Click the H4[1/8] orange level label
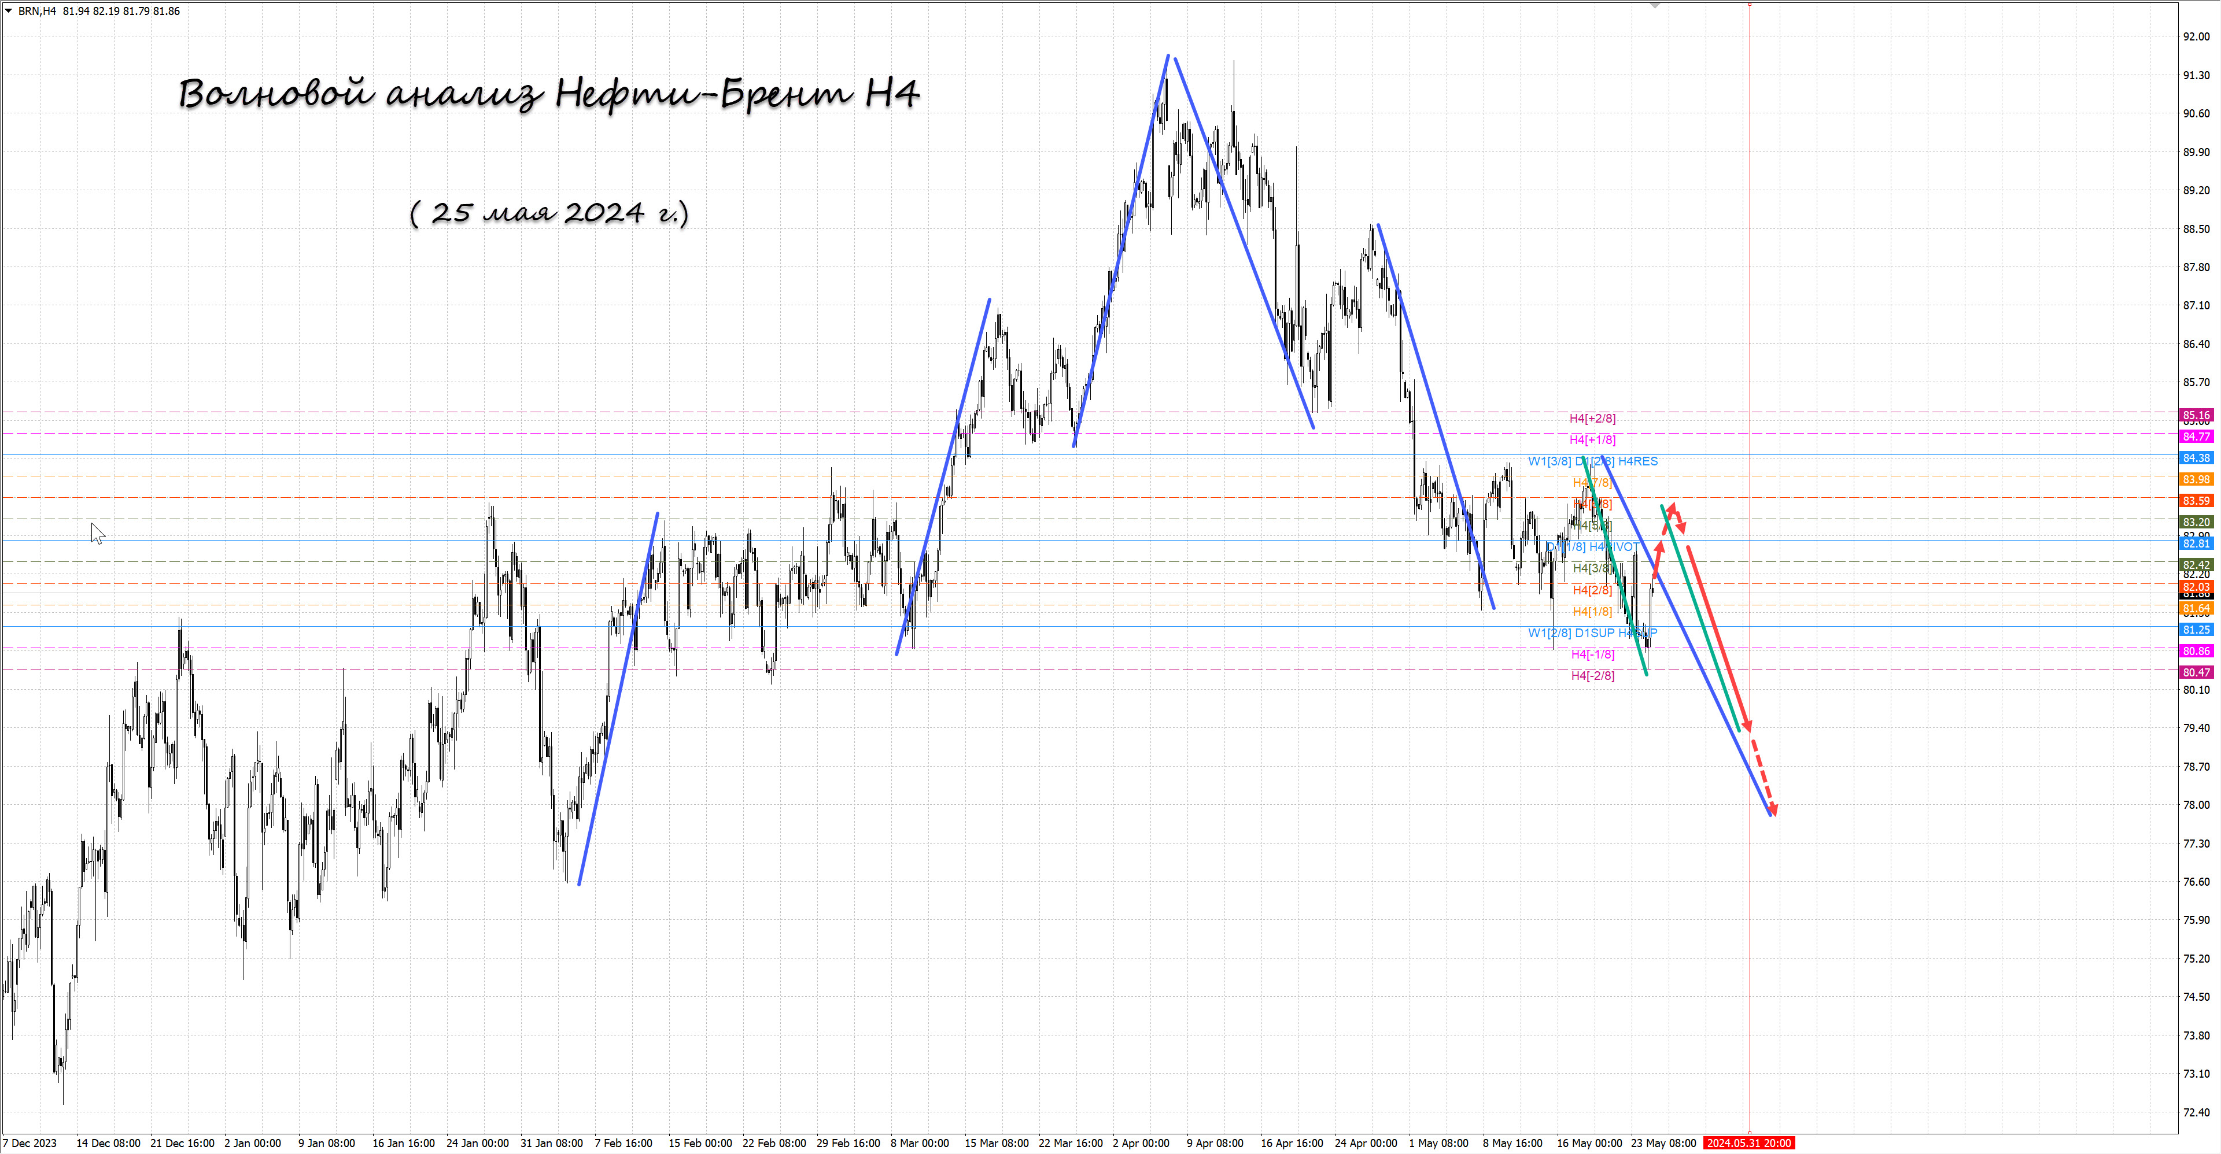This screenshot has width=2221, height=1154. click(x=1592, y=611)
